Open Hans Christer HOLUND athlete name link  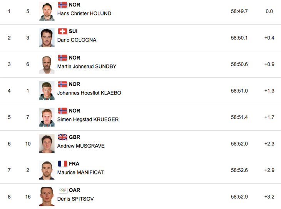tap(84, 13)
